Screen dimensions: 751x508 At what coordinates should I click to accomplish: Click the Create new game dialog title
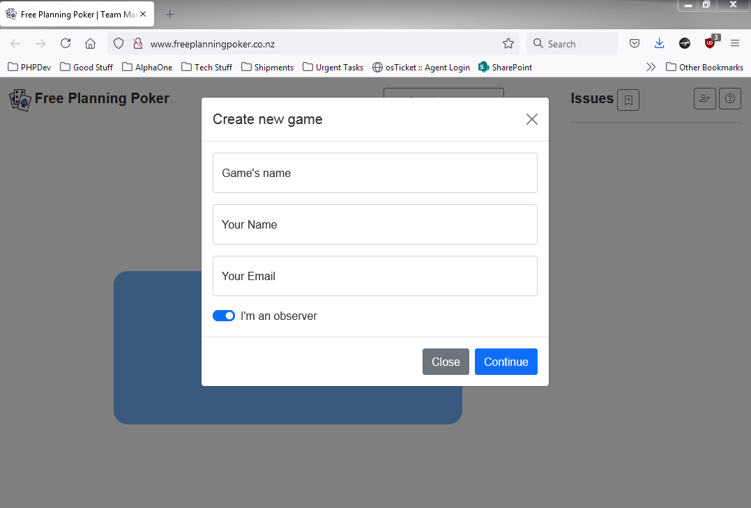[x=267, y=119]
